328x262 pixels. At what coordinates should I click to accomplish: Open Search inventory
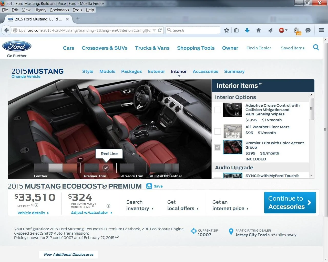(x=140, y=205)
